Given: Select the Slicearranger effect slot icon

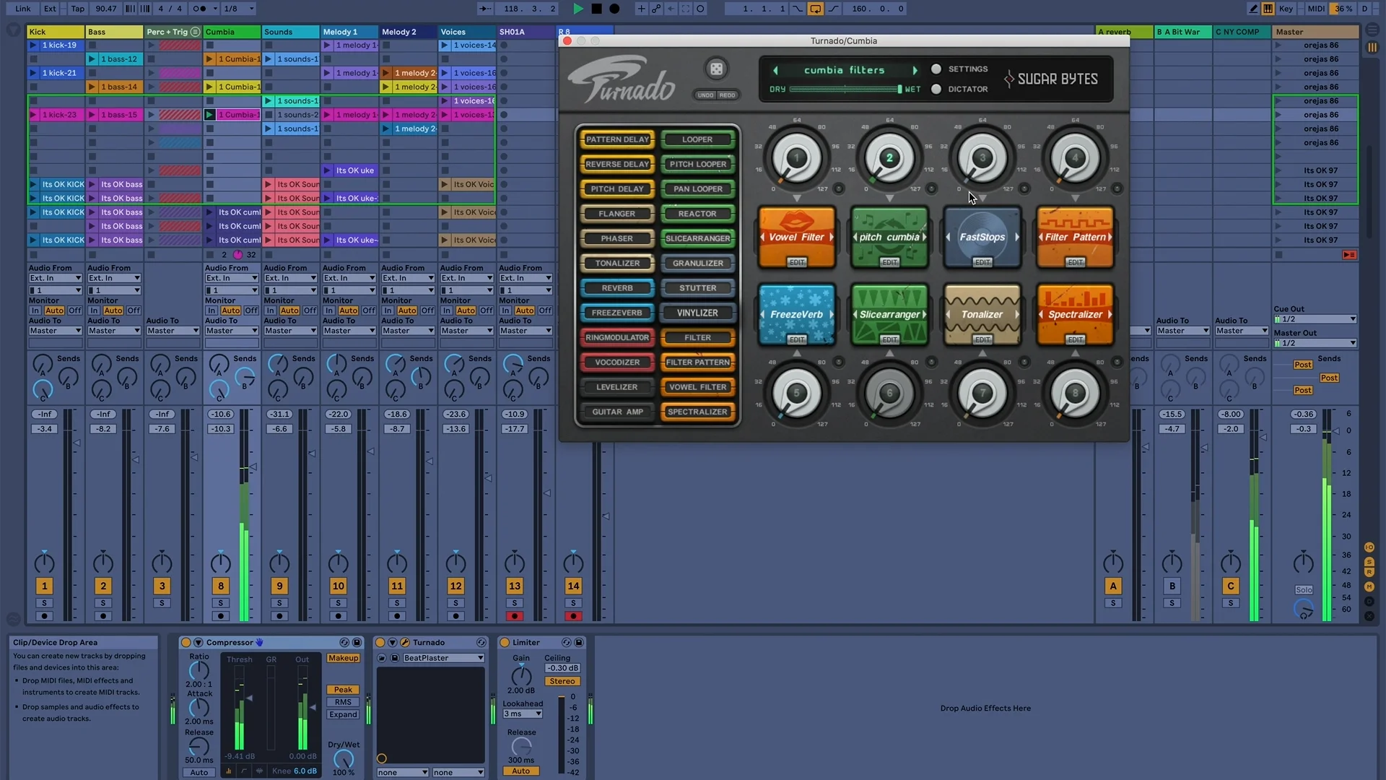Looking at the screenshot, I should pyautogui.click(x=889, y=314).
